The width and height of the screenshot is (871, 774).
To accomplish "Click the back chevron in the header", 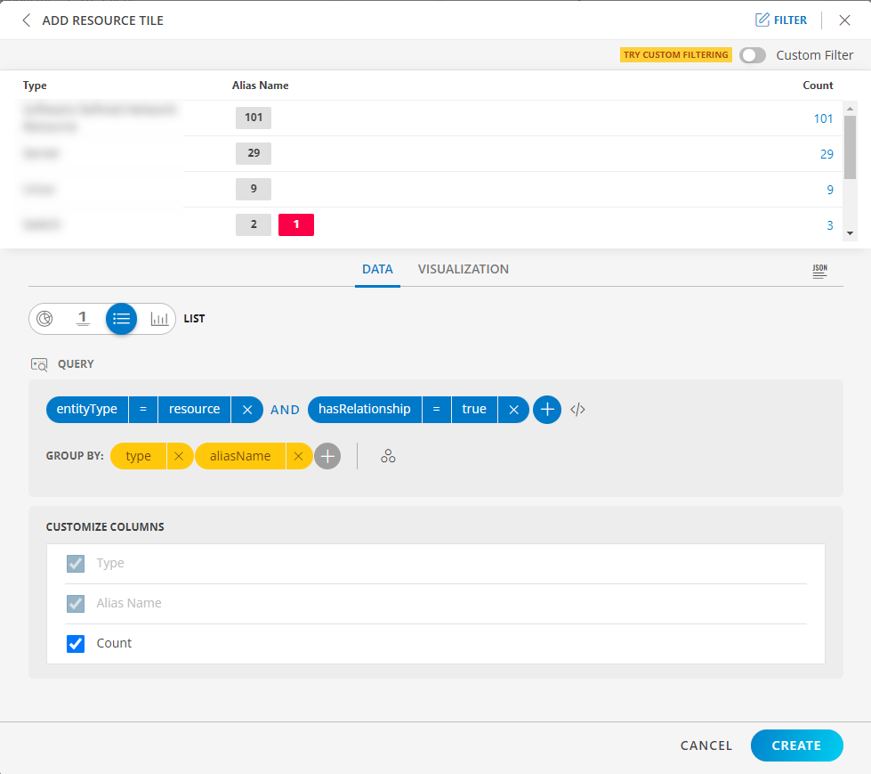I will pos(26,20).
